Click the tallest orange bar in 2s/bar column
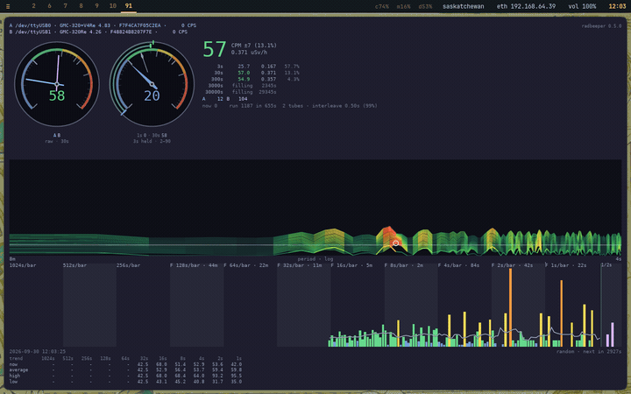The height and width of the screenshot is (394, 631). click(510, 307)
